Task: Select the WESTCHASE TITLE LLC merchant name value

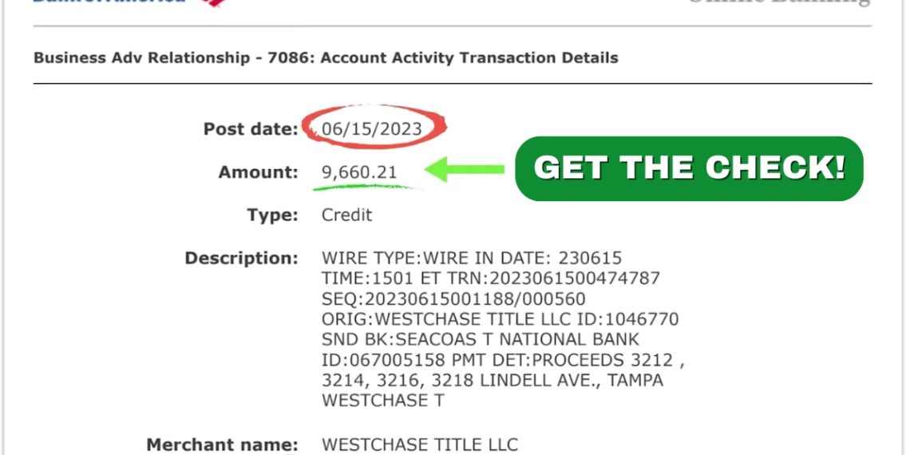Action: [x=419, y=445]
